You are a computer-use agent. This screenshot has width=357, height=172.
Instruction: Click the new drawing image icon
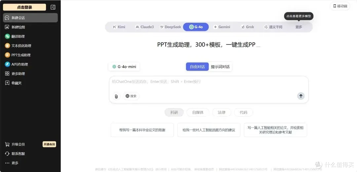click(x=7, y=27)
